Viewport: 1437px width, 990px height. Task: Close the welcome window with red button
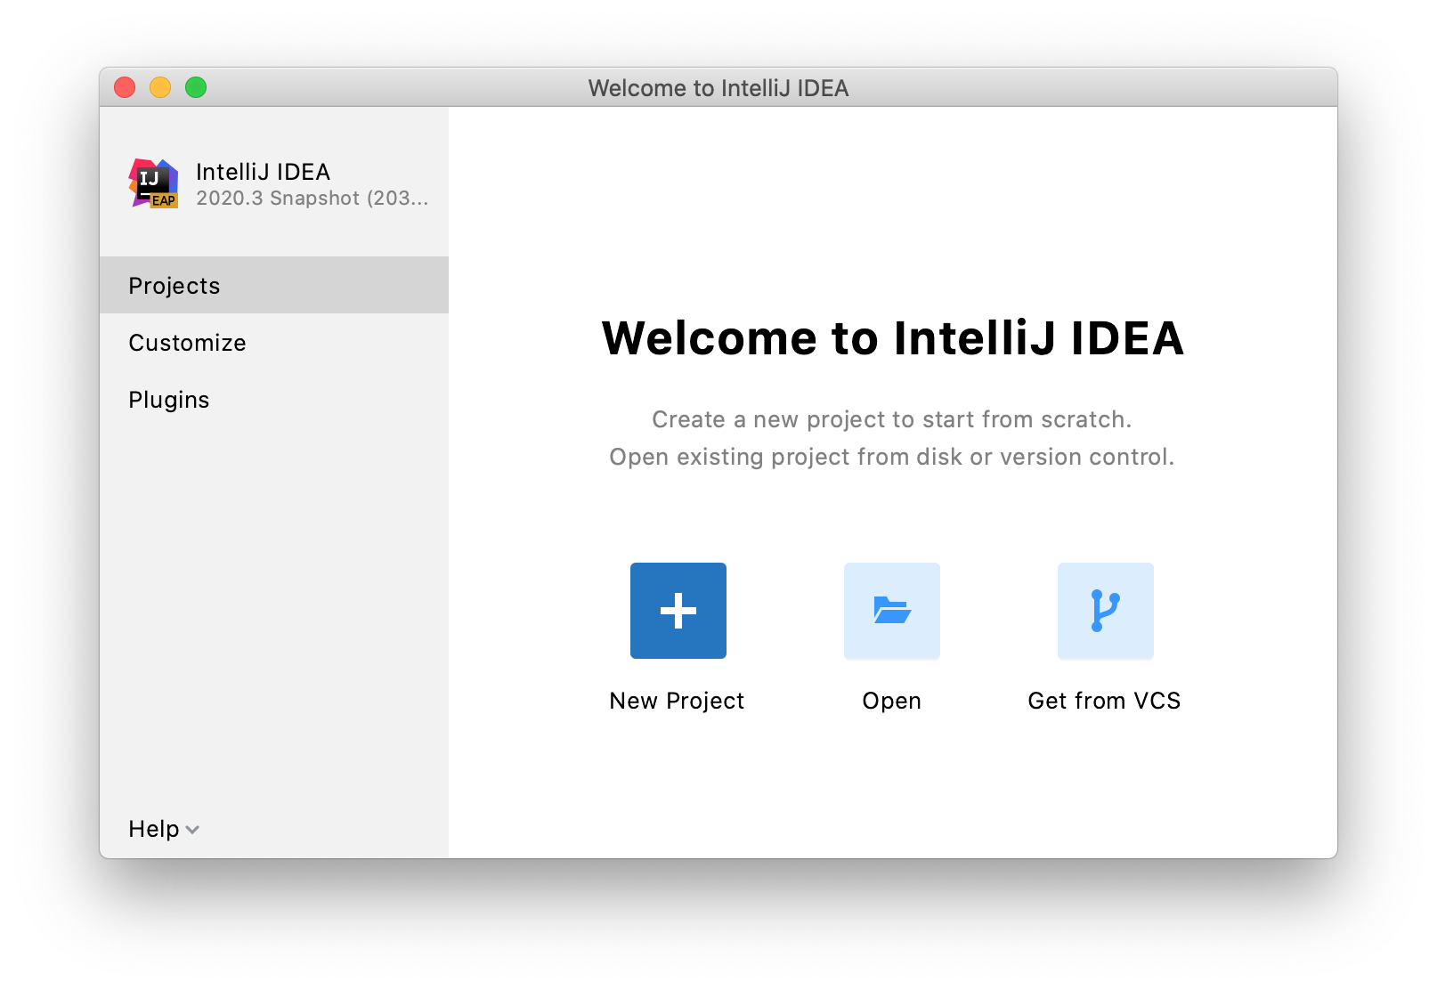point(125,87)
